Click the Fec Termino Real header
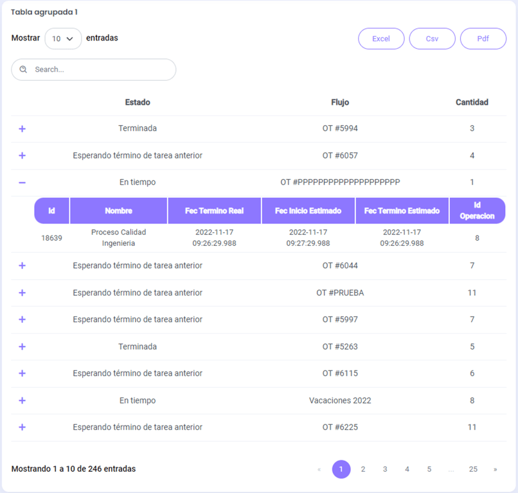The image size is (518, 493). tap(215, 211)
